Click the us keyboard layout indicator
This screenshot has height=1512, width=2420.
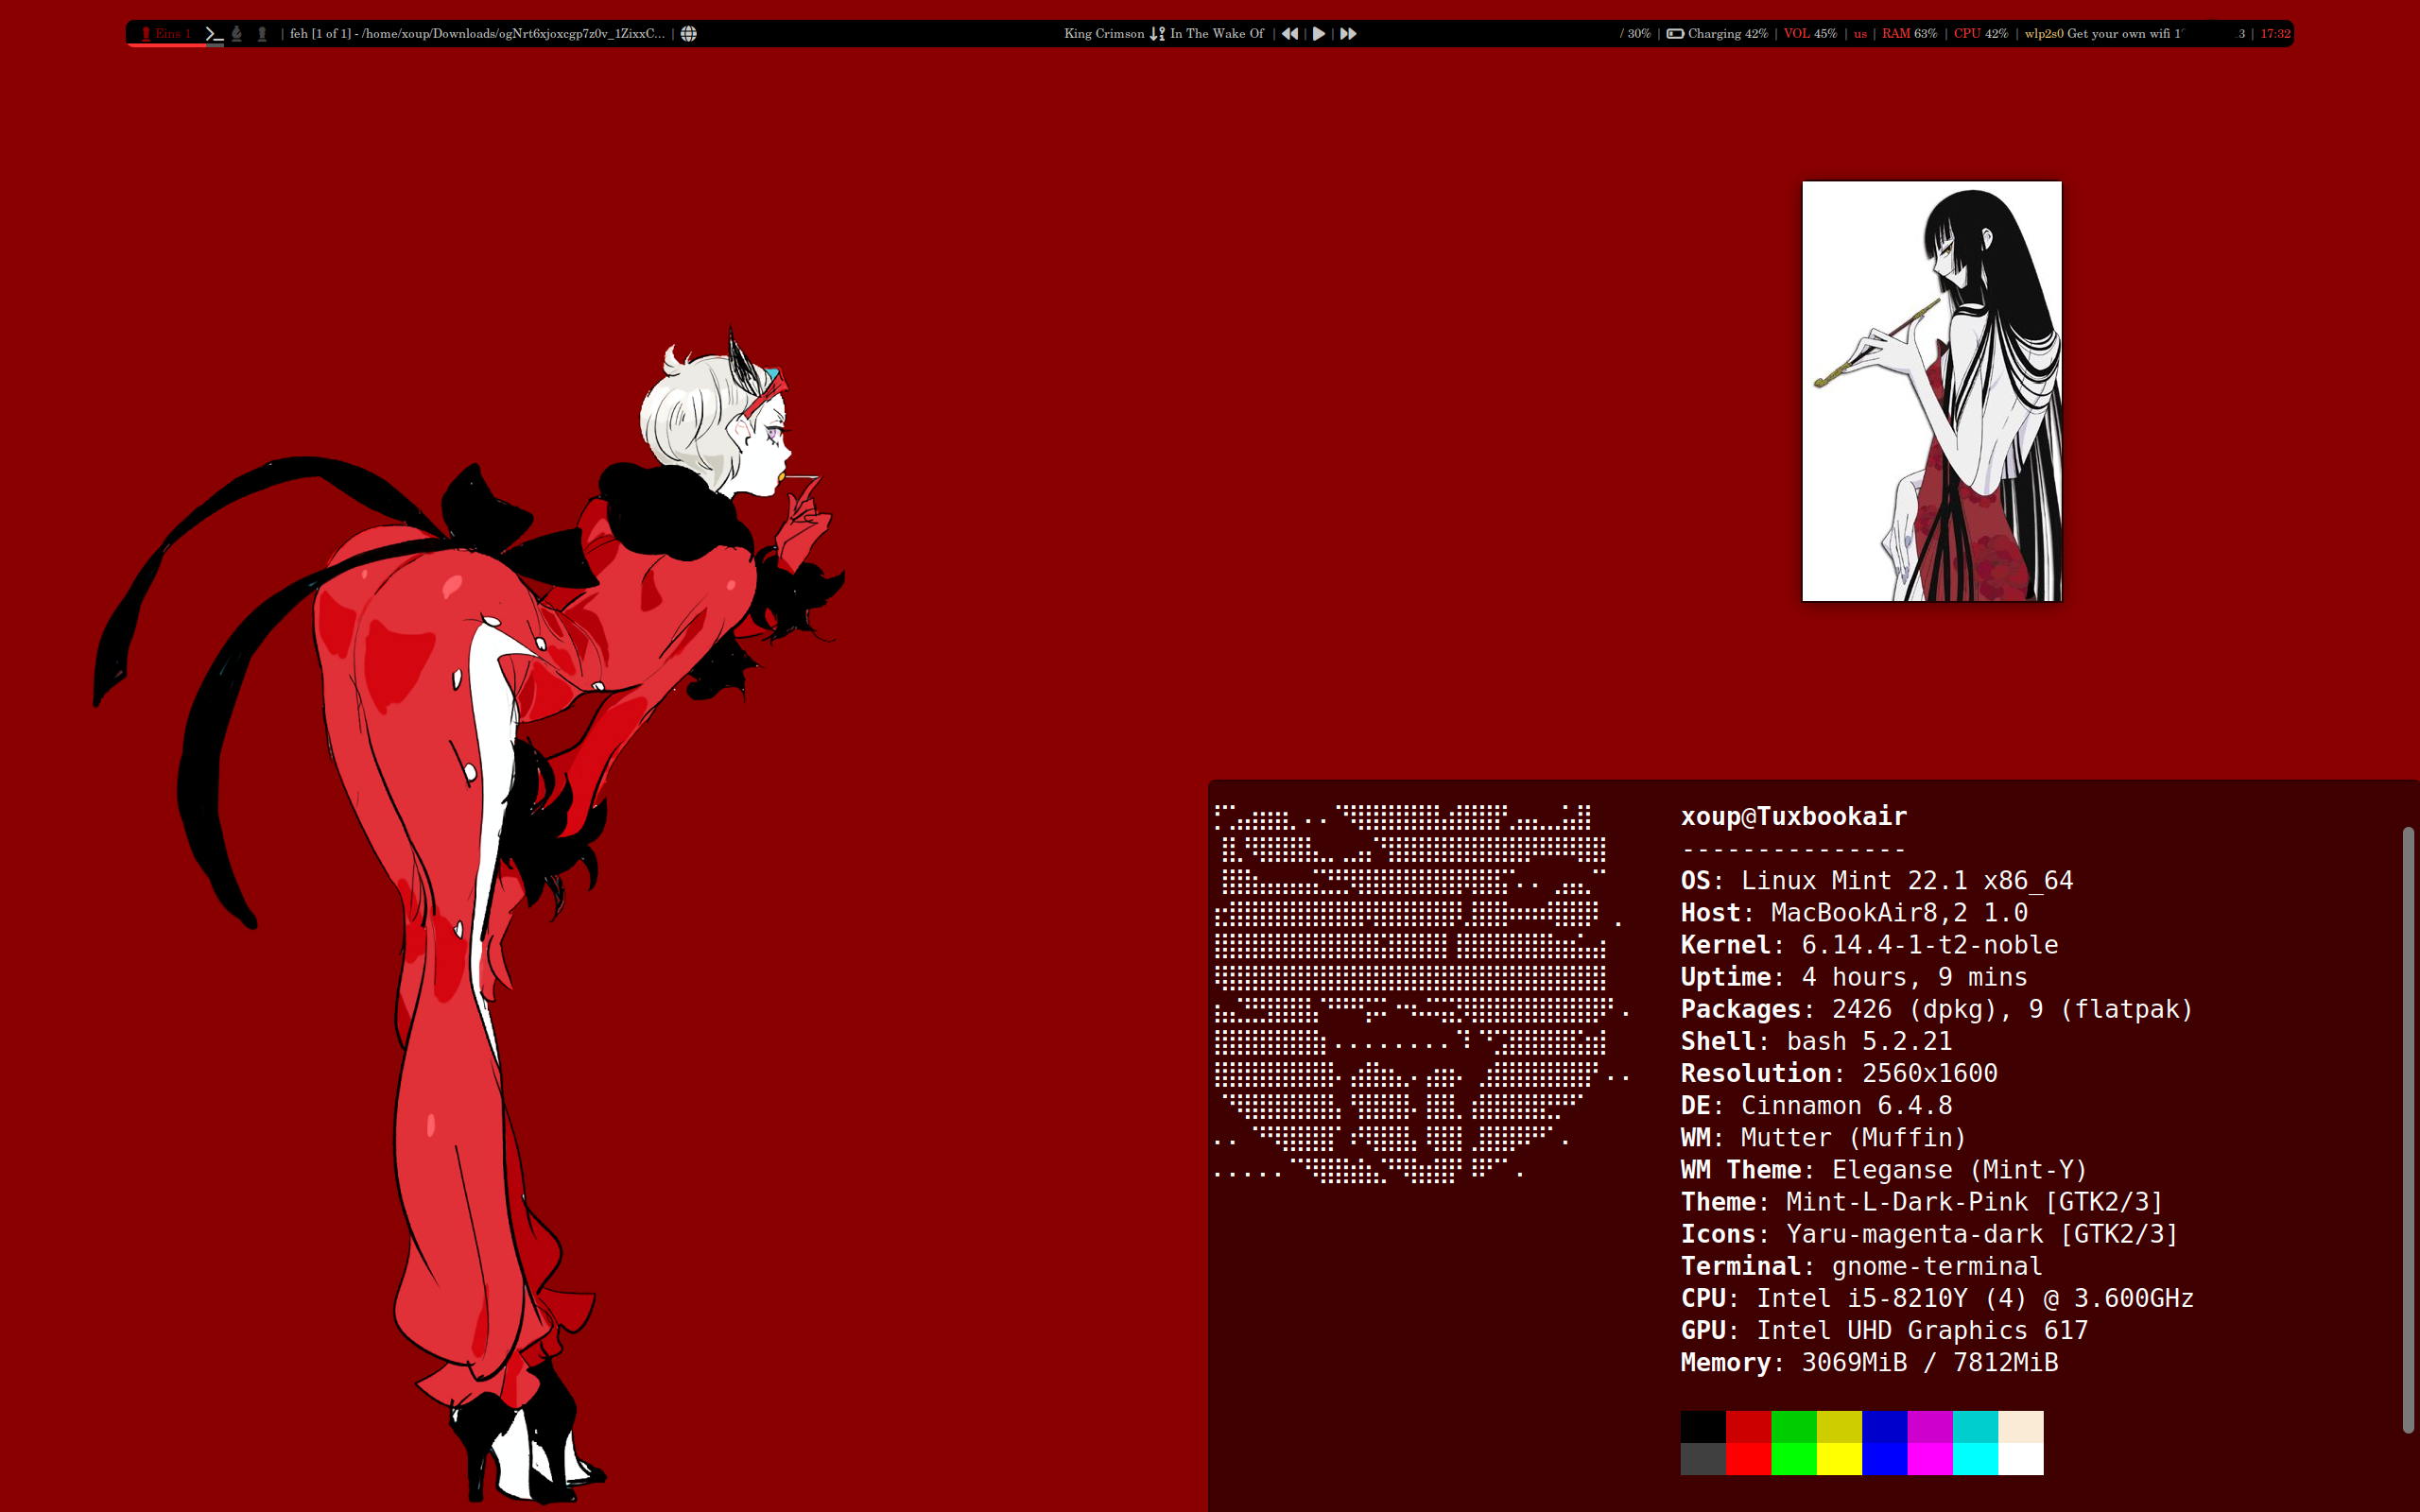1860,34
